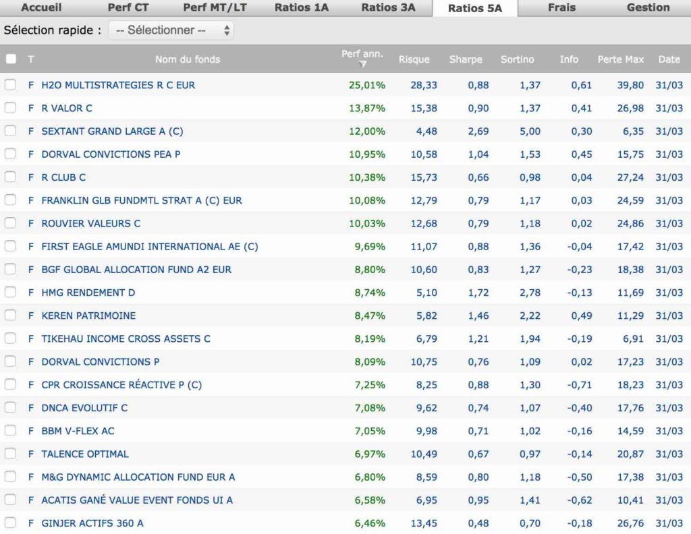Check the FRANKLIN GLB FUNDMTL STRAT checkbox
The height and width of the screenshot is (534, 691).
click(10, 200)
